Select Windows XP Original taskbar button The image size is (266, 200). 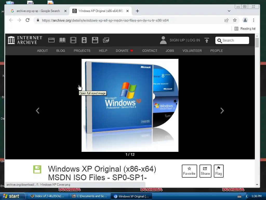point(131,196)
